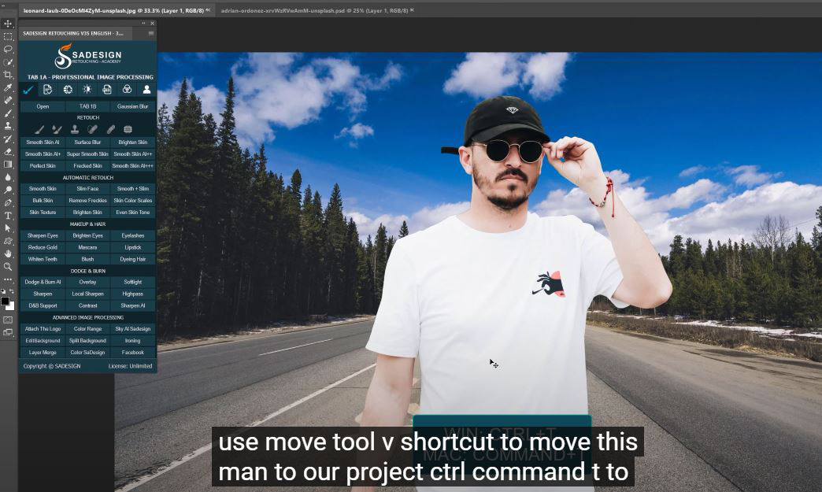Select the Pen tool

[8, 203]
